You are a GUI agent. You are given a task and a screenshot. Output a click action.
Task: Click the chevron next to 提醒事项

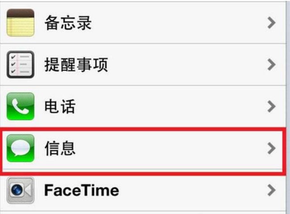tap(271, 65)
